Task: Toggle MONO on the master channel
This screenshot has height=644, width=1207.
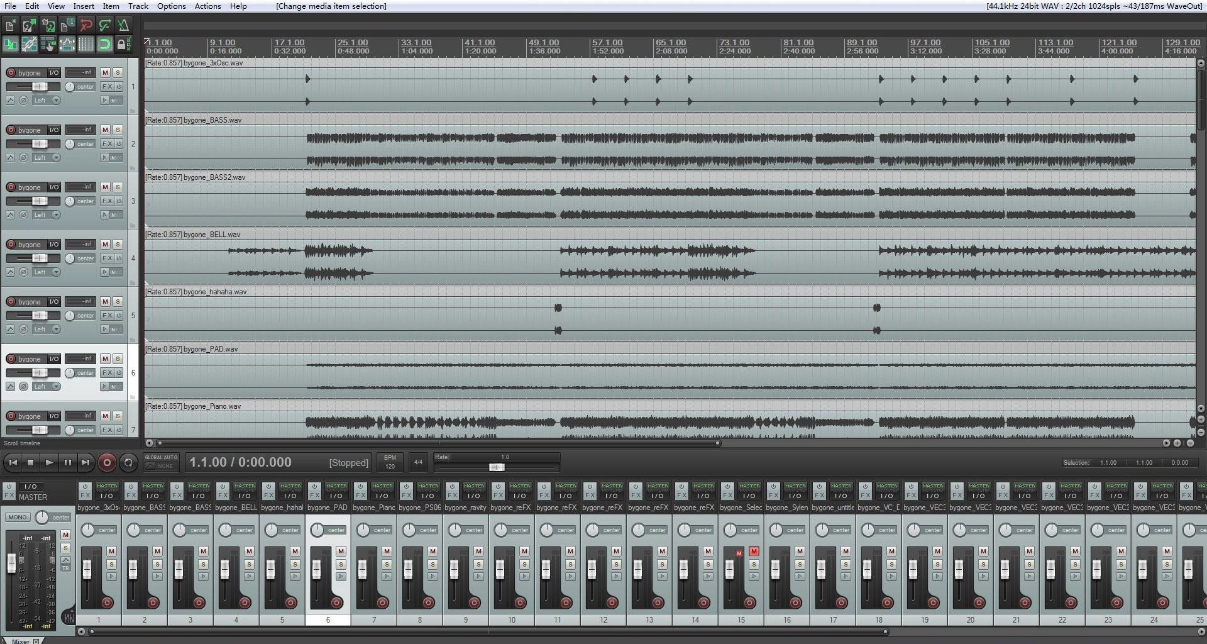Action: 18,517
